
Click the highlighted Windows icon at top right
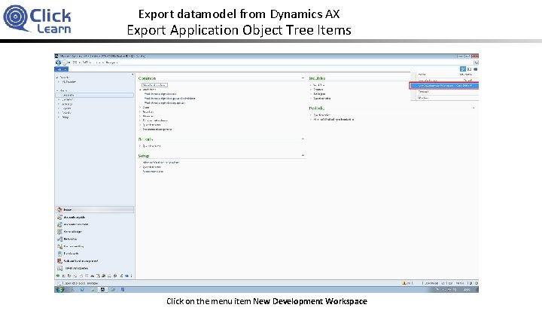click(x=463, y=69)
